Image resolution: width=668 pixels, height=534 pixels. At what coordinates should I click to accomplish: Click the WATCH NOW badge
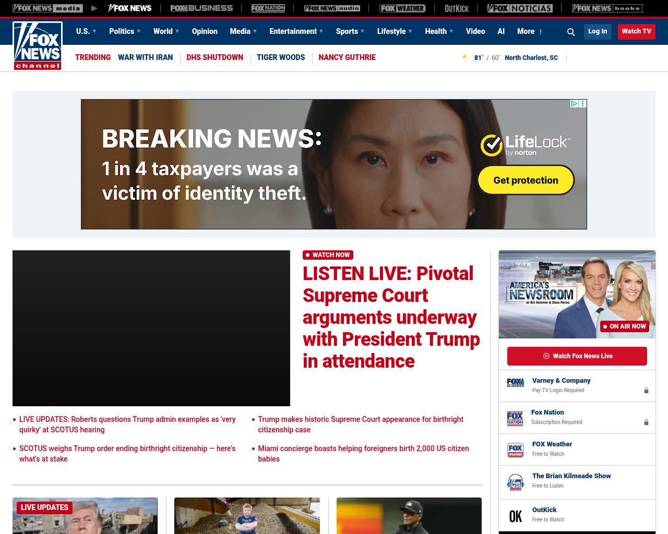(x=328, y=255)
